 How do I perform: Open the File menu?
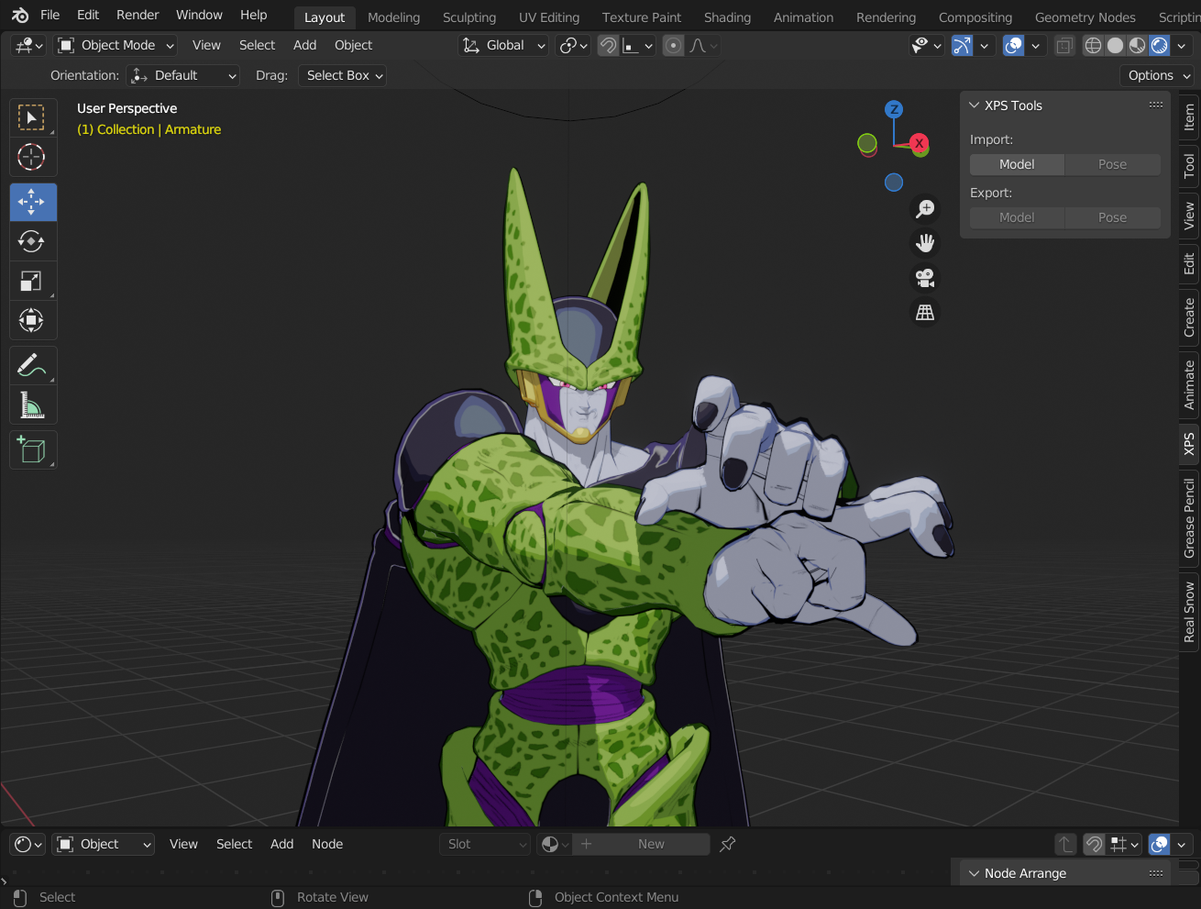[50, 15]
